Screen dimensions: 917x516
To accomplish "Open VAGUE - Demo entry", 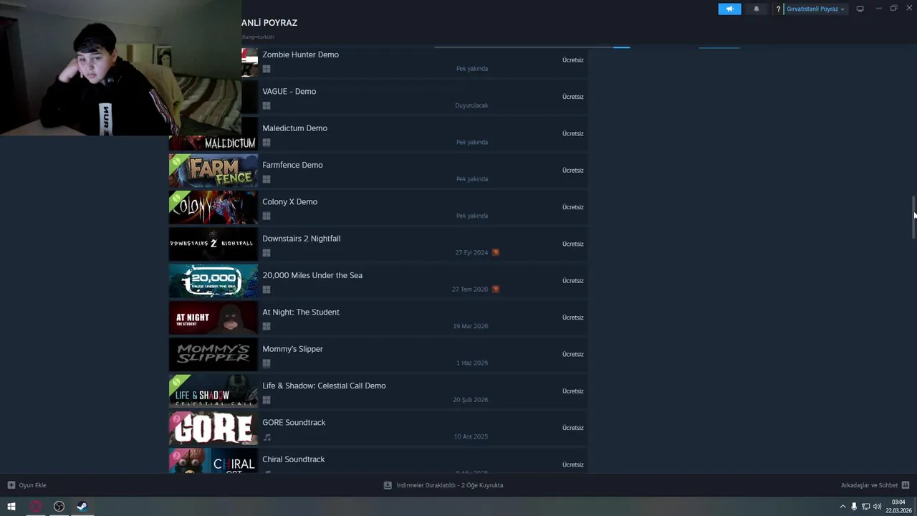I will coord(289,91).
